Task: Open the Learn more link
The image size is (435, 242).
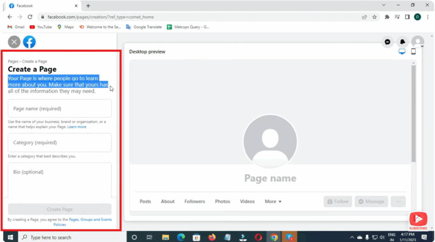Action: click(76, 127)
